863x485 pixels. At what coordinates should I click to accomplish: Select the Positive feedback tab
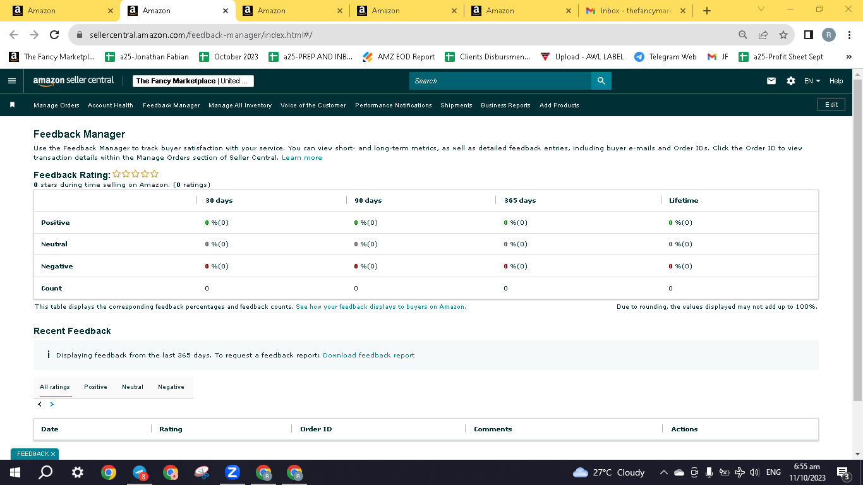tap(95, 387)
